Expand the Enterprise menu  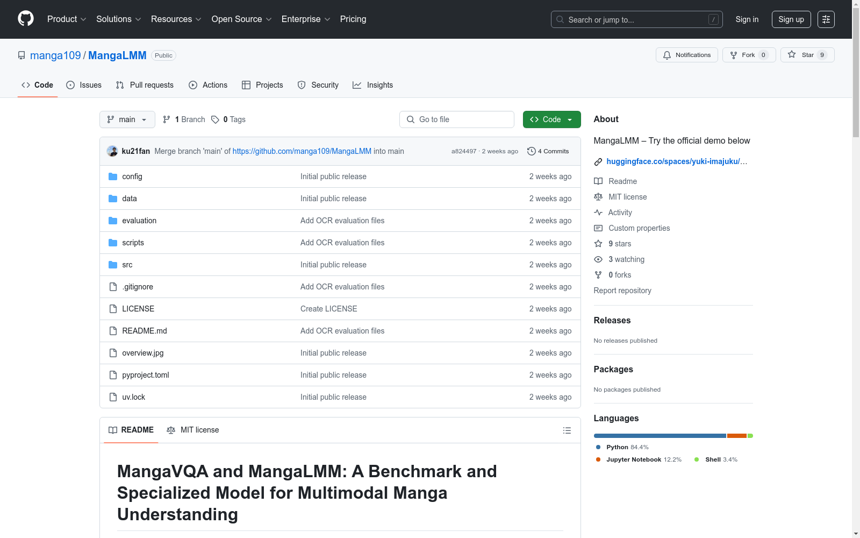(306, 19)
